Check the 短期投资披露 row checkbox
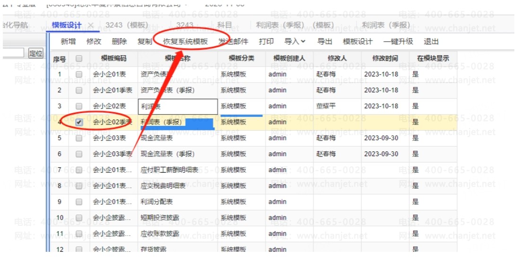 [79, 217]
